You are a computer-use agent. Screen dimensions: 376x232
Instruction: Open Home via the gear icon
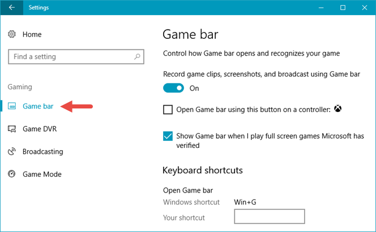point(12,34)
